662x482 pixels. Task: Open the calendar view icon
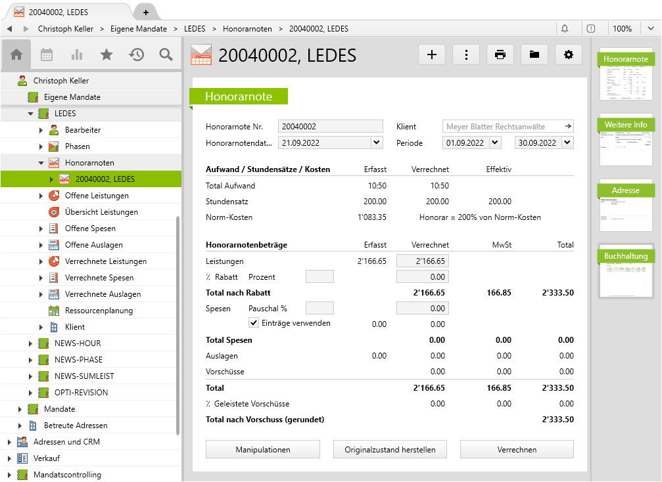(46, 55)
